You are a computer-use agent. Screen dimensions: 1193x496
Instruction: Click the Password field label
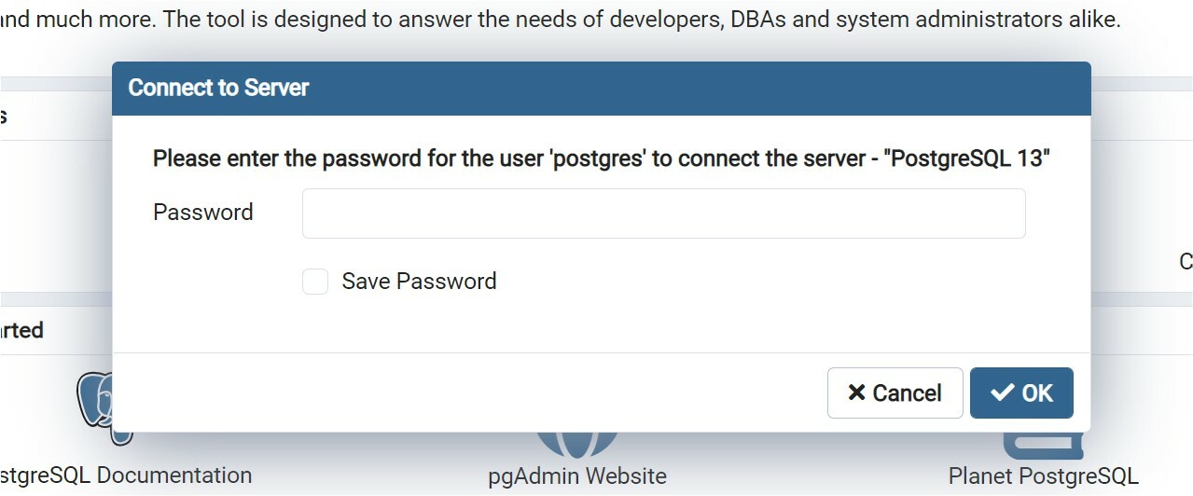202,213
